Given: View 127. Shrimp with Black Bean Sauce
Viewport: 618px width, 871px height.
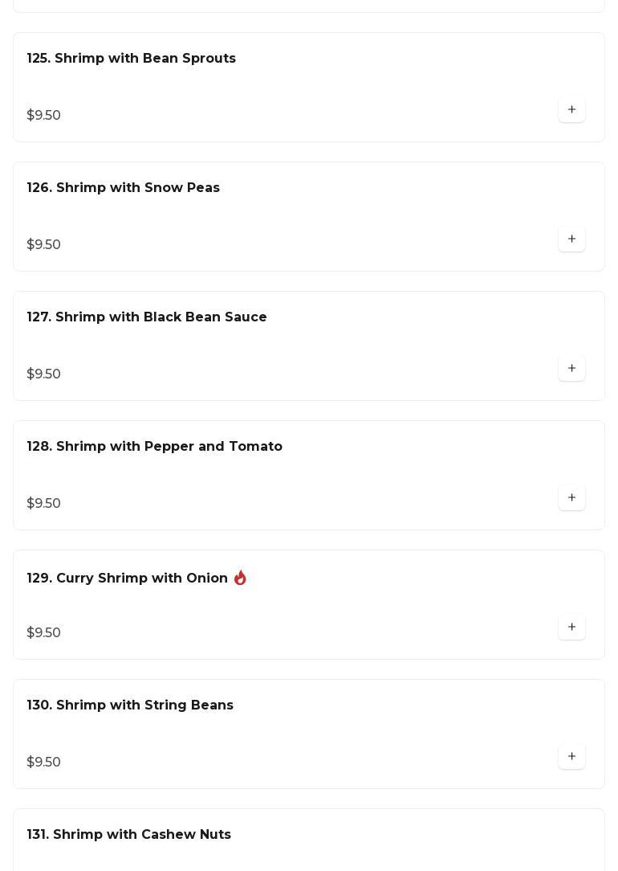Looking at the screenshot, I should [147, 317].
